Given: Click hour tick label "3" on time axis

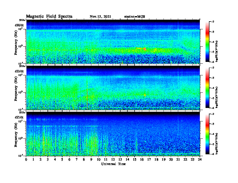Looking at the screenshot, I should (48, 160).
